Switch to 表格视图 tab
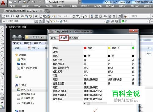The width and height of the screenshot is (153, 112). coord(74,38)
